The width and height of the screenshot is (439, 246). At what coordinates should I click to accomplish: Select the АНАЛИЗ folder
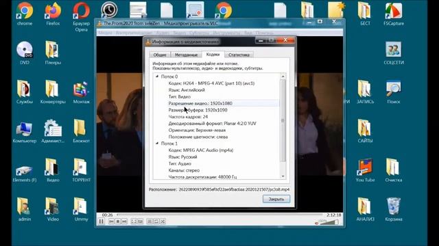tap(365, 209)
